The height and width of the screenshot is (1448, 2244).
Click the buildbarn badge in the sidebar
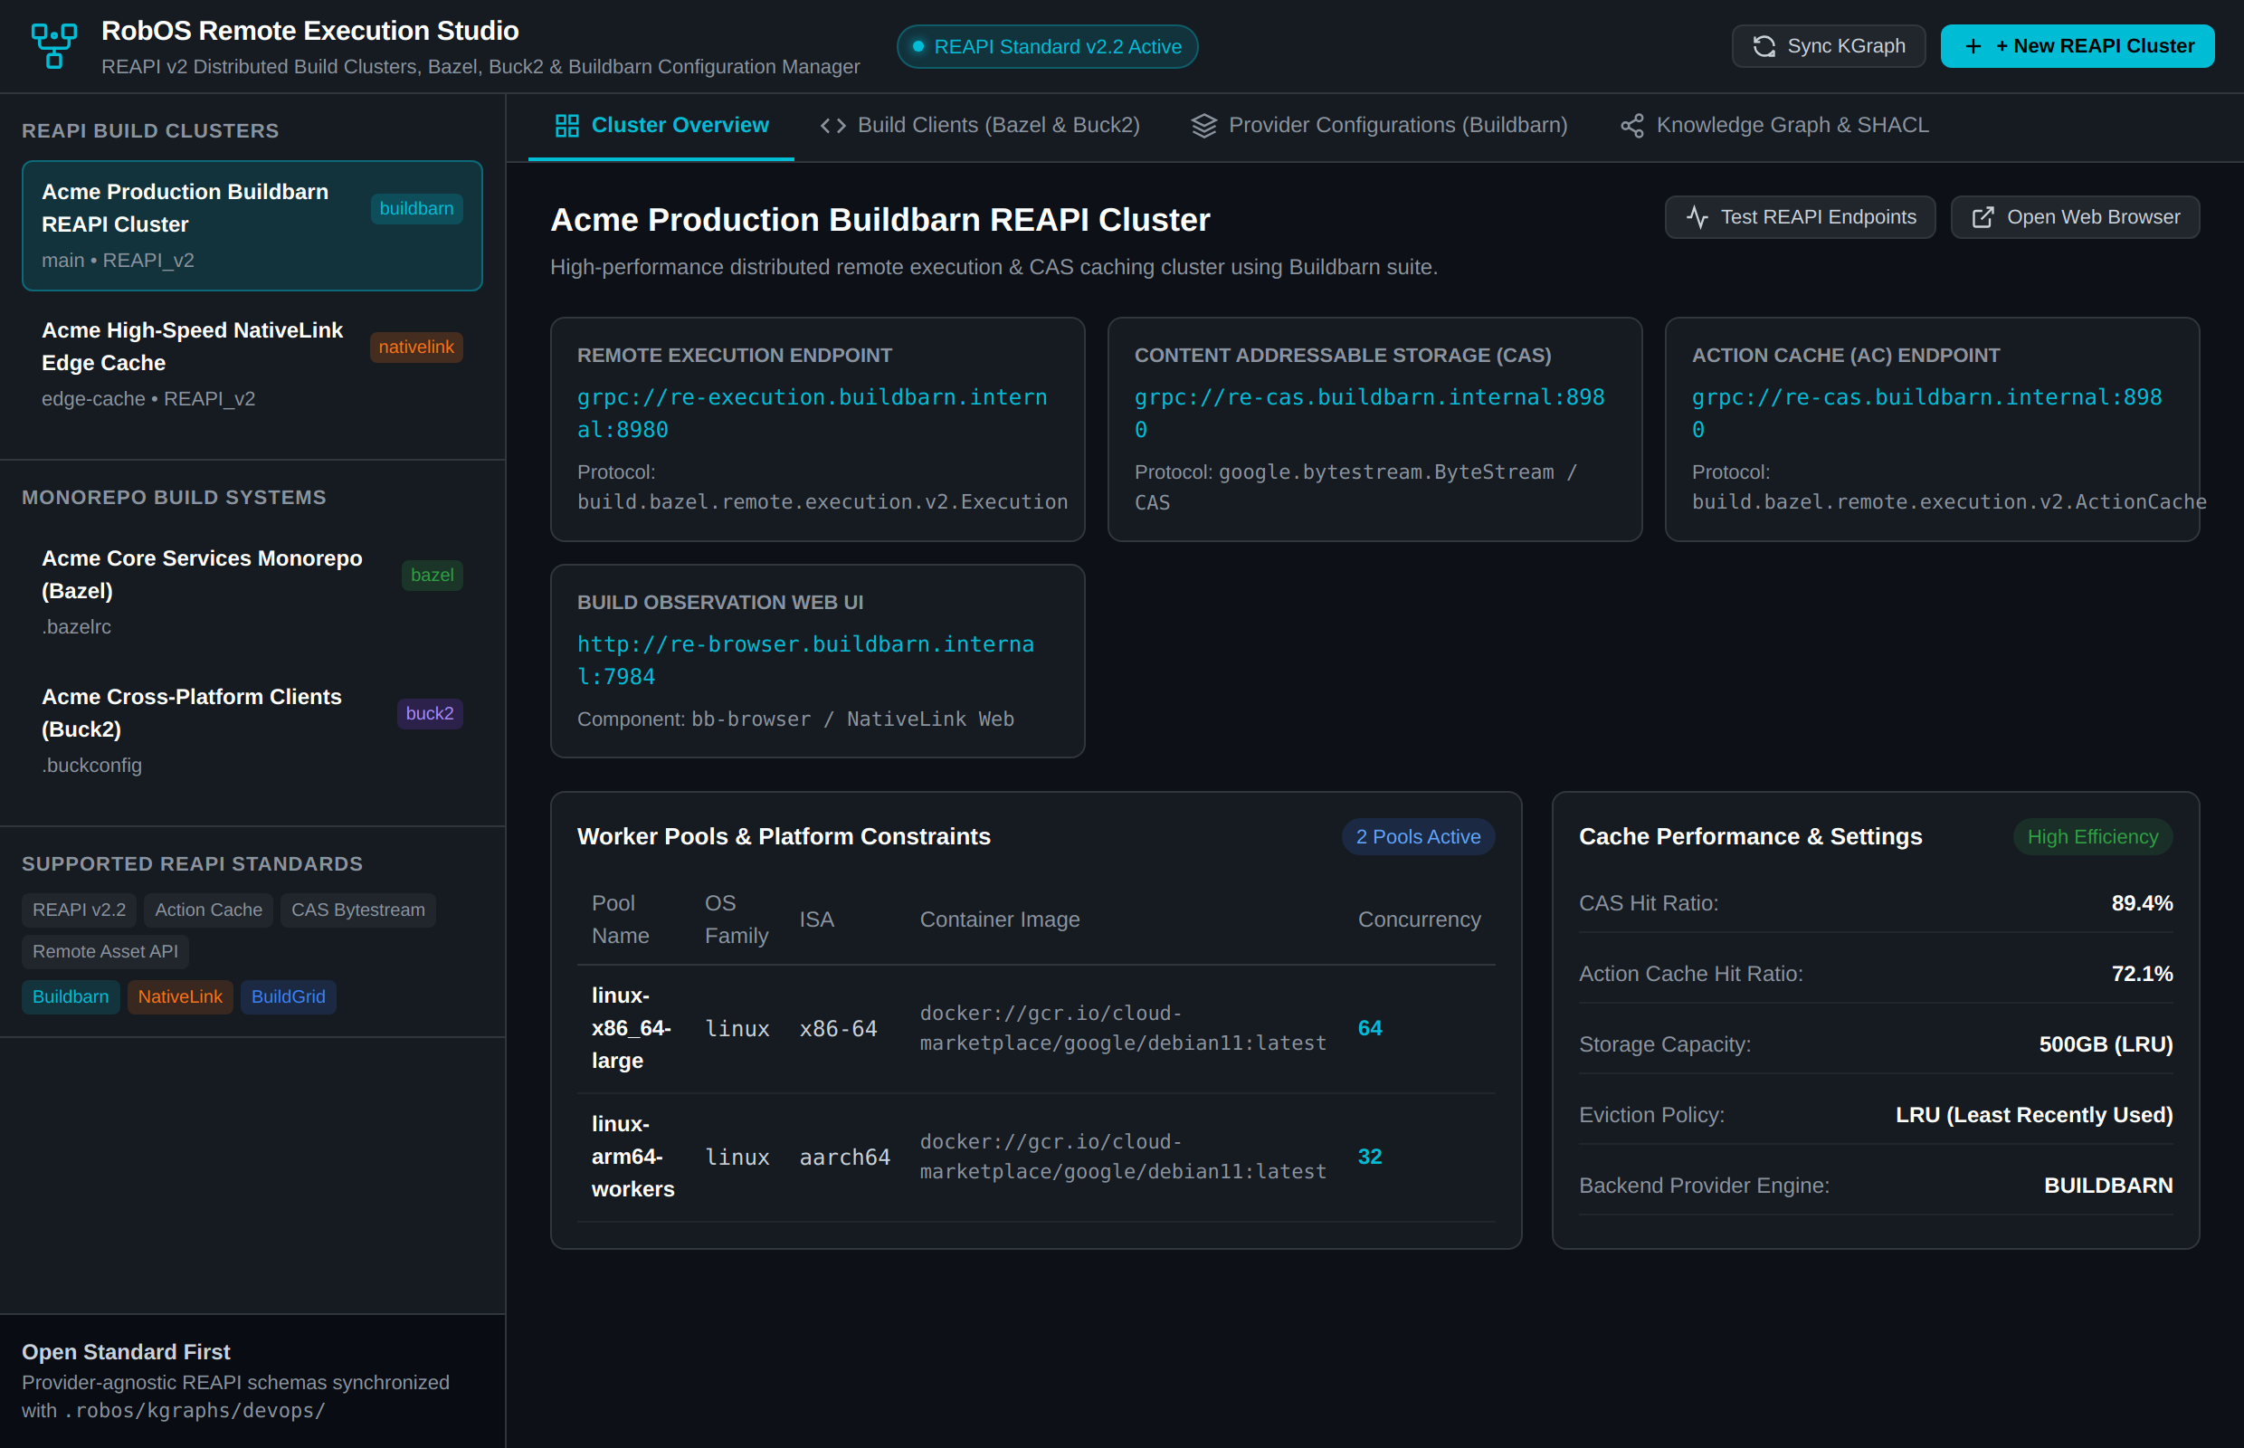416,209
